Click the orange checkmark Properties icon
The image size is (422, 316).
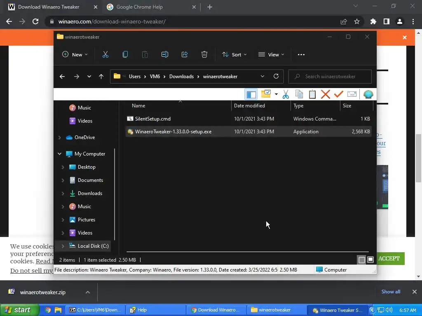pyautogui.click(x=339, y=94)
